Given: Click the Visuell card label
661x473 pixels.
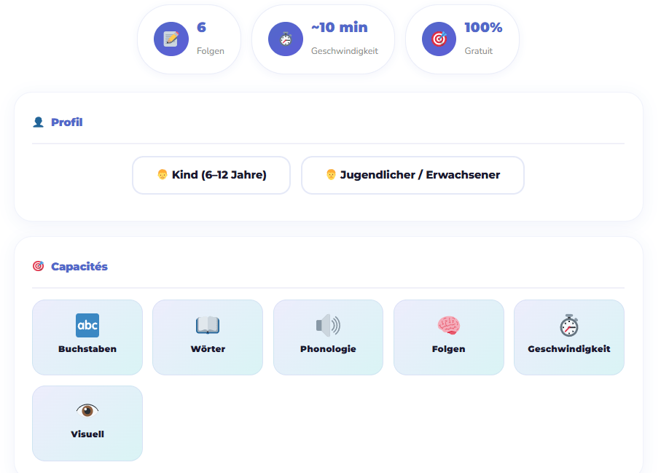Looking at the screenshot, I should (87, 434).
